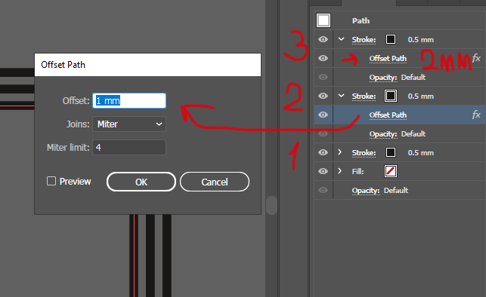Screen dimensions: 486x297
Task: Toggle eye icon of highlighted Offset Path
Action: pyautogui.click(x=323, y=115)
